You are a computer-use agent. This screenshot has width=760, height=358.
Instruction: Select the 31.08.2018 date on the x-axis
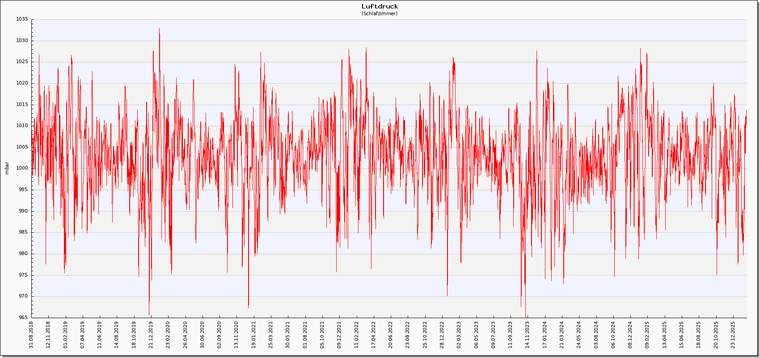[x=31, y=334]
